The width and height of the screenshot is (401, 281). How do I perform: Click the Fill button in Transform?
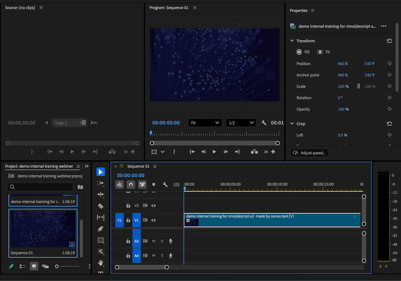[303, 52]
